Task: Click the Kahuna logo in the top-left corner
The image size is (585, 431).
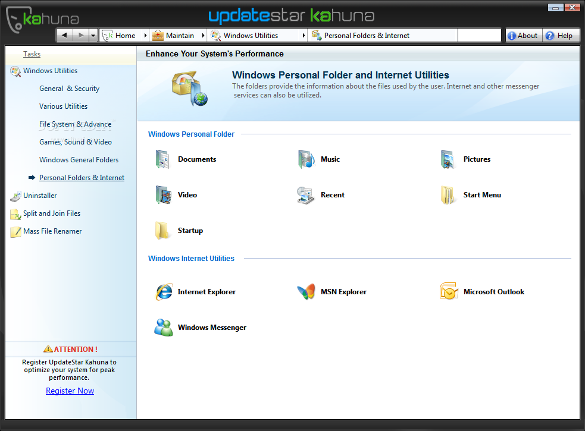Action: pos(42,18)
